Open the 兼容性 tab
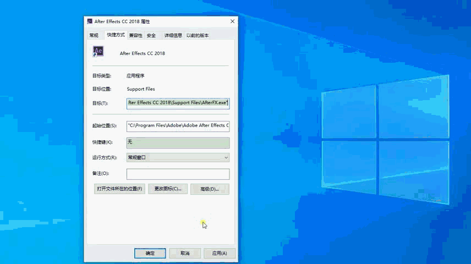Image resolution: width=471 pixels, height=264 pixels. pyautogui.click(x=135, y=35)
